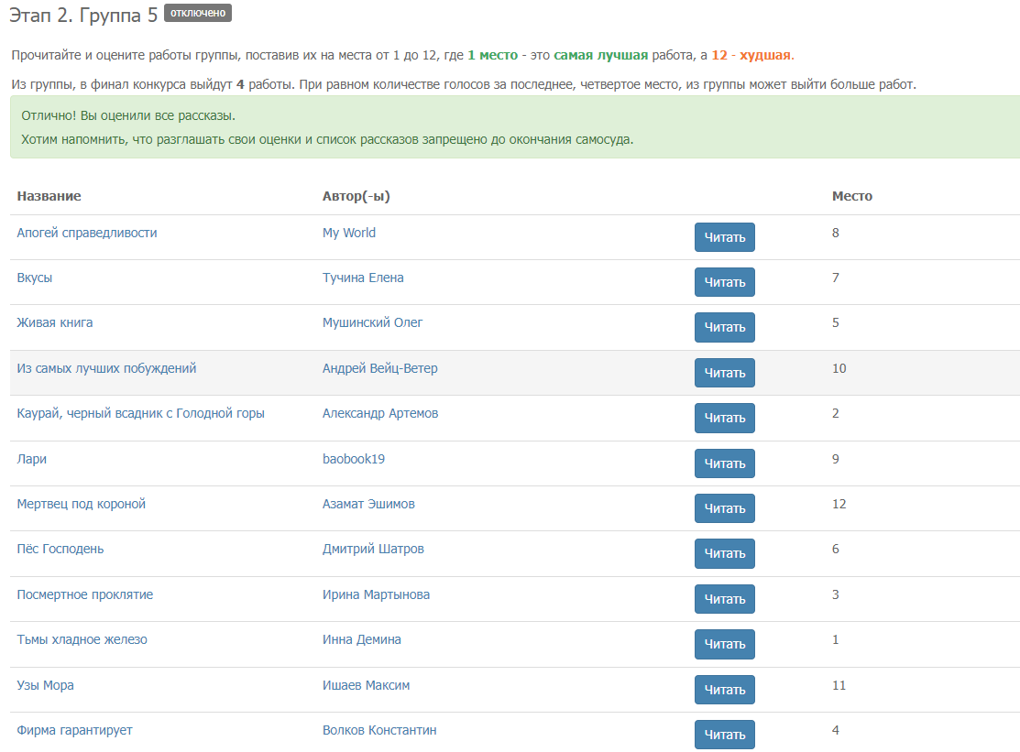
Task: Open story link Пёс Господень
Action: pos(60,549)
